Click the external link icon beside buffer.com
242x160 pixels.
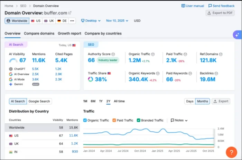(x=70, y=13)
